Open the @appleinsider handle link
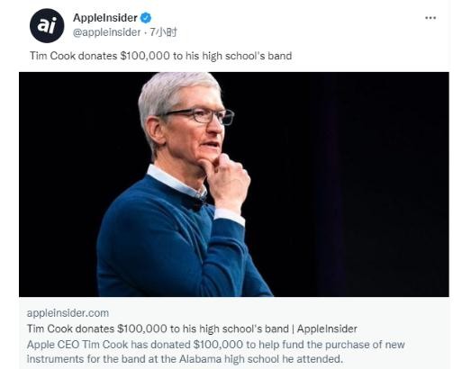Screen dimensions: 471x369 point(106,32)
